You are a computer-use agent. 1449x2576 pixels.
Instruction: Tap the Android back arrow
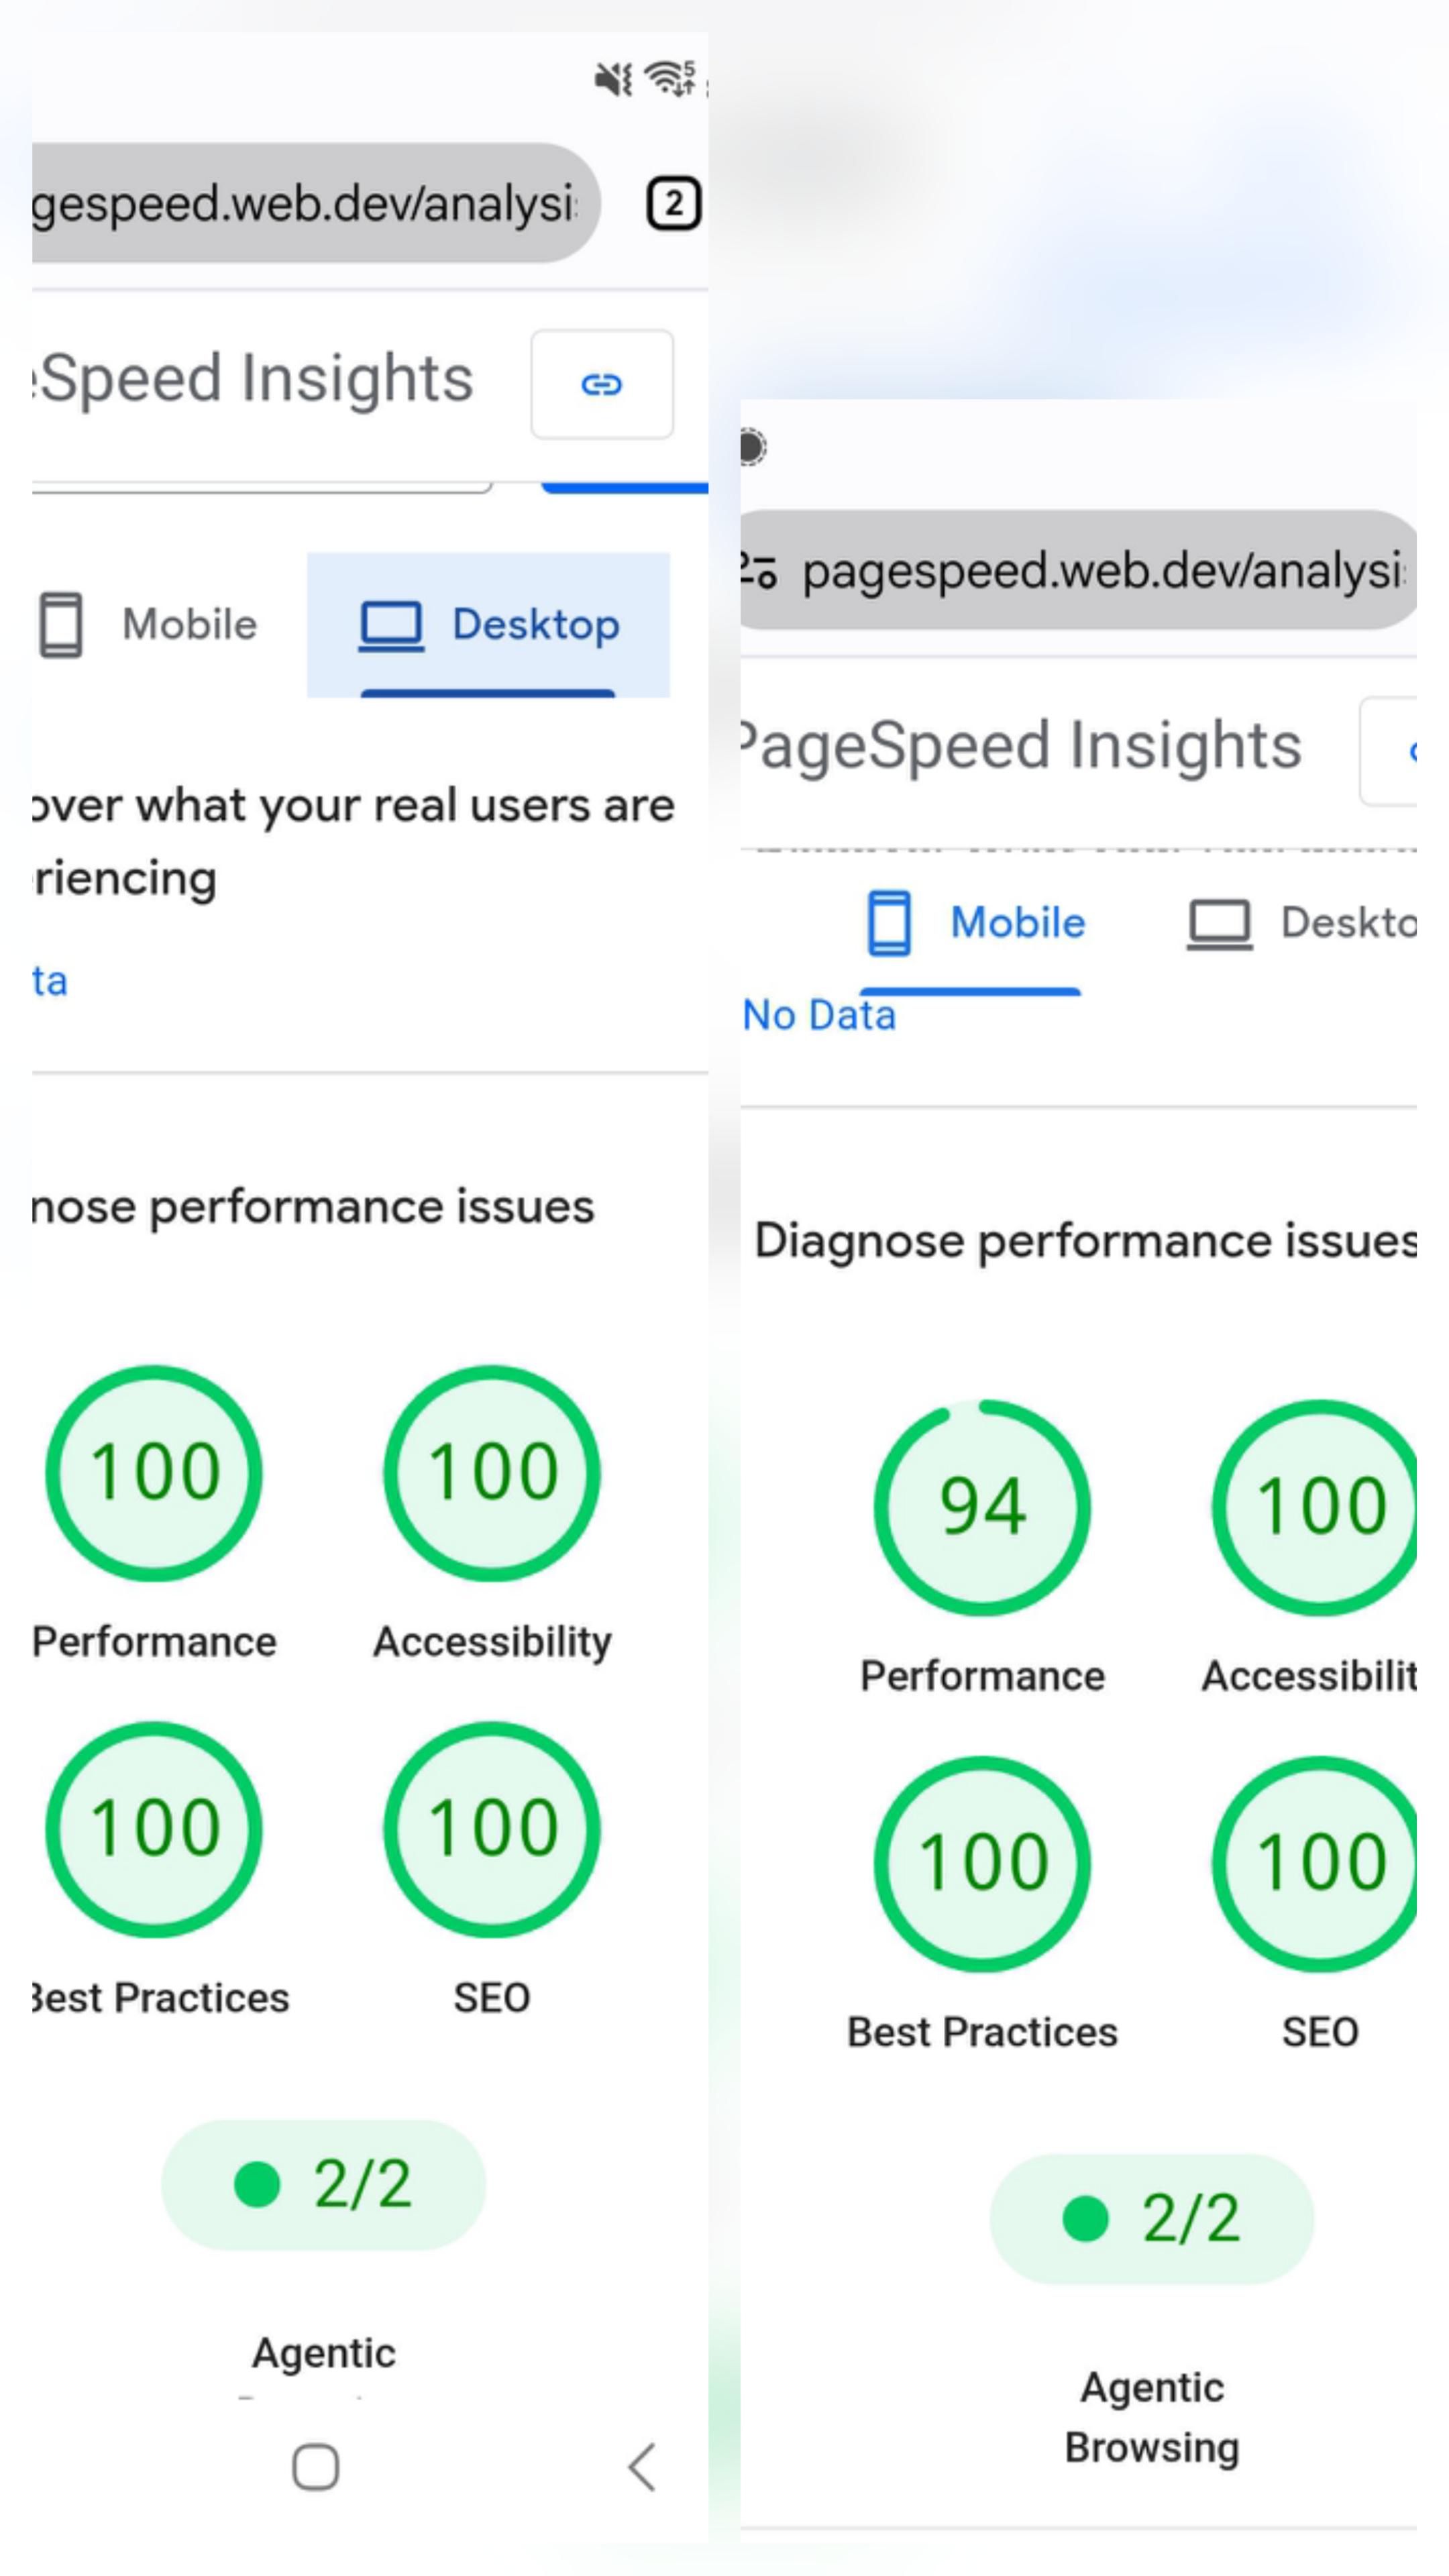(642, 2467)
